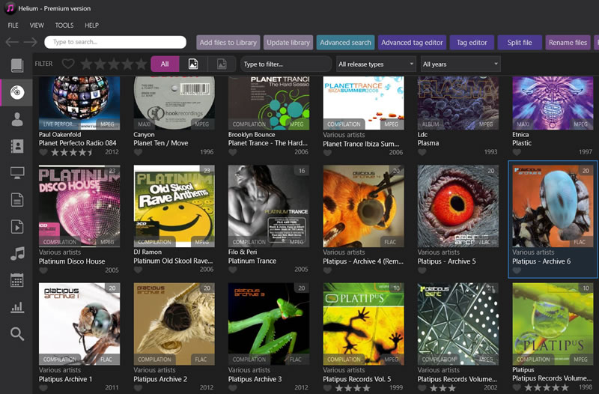Rate Platipus Records Vol. 5 stars
This screenshot has height=394, width=599.
[x=352, y=388]
